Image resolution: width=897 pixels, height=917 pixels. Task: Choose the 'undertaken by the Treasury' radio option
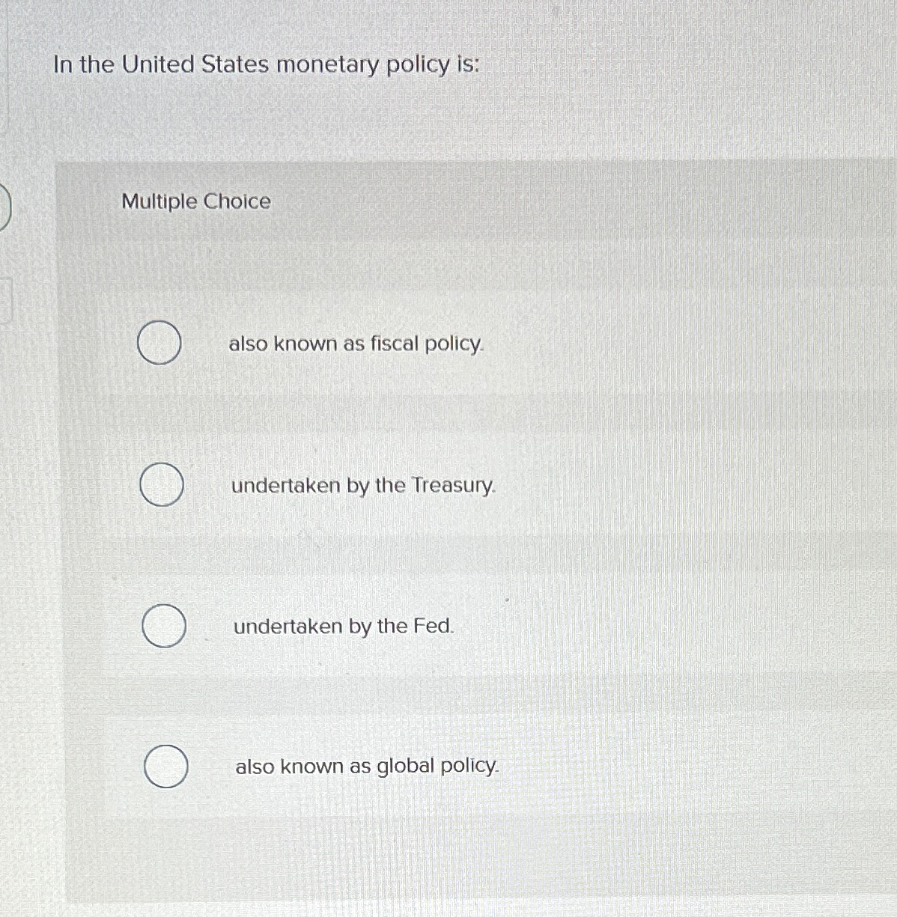click(x=162, y=484)
